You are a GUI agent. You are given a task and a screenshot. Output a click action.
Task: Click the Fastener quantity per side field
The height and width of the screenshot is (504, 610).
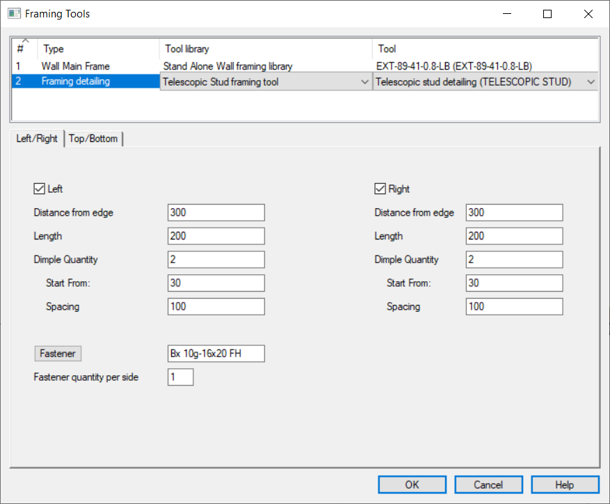180,377
